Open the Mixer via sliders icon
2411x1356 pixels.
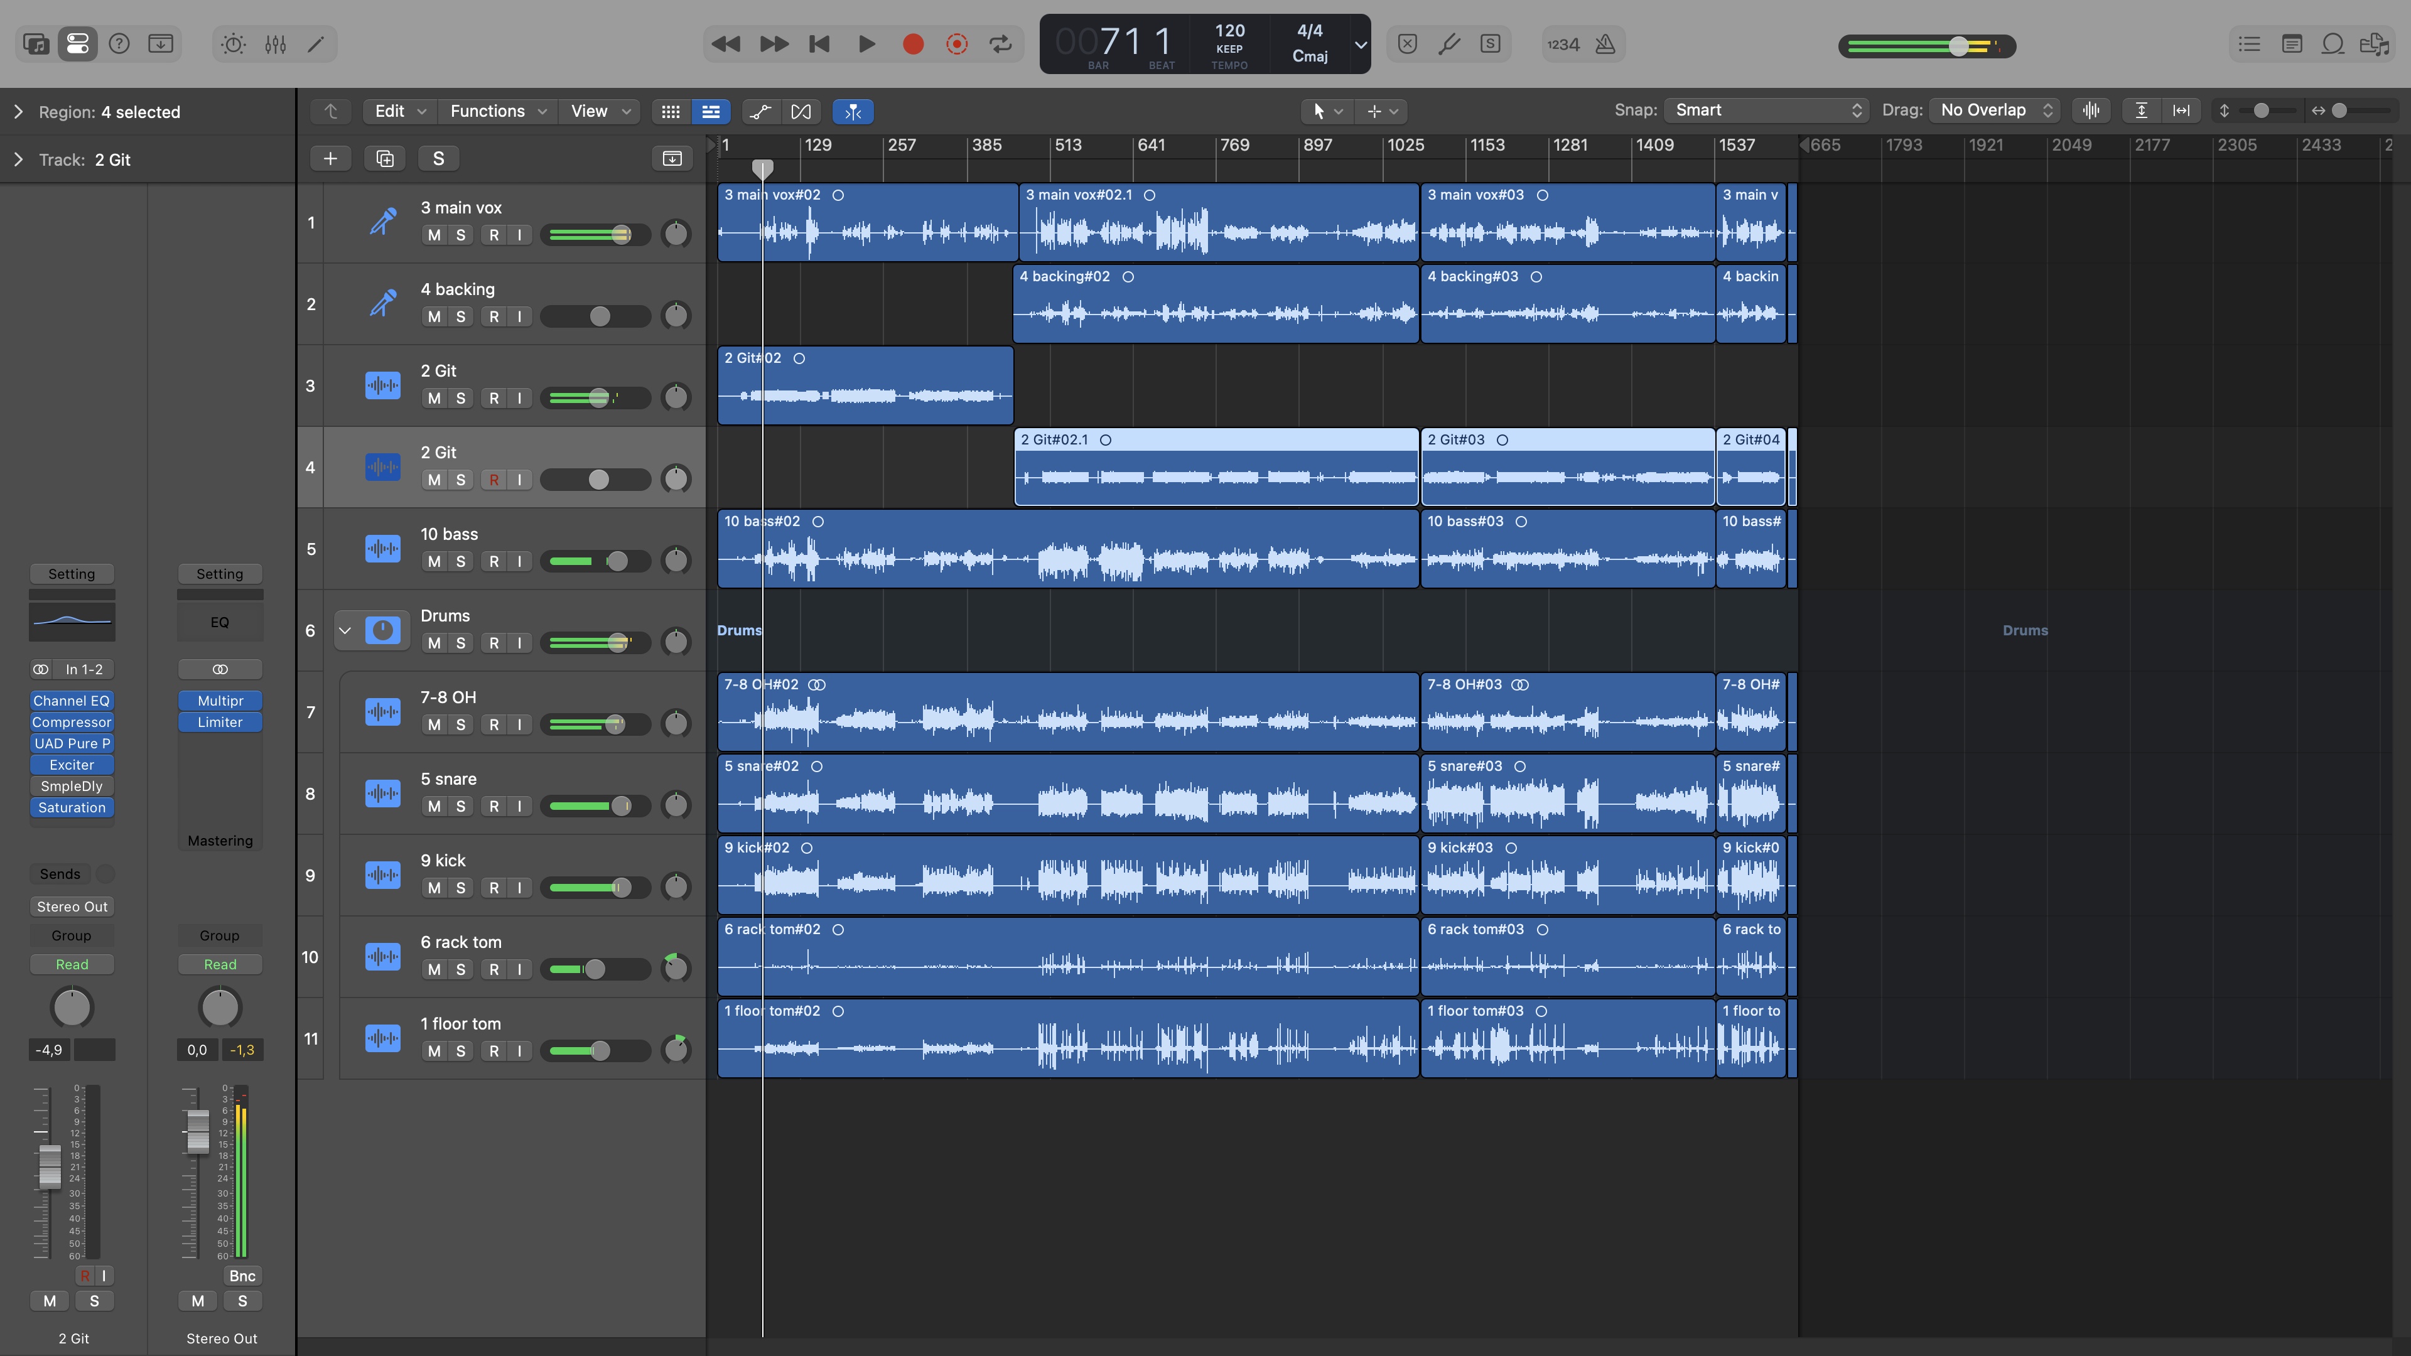click(275, 44)
